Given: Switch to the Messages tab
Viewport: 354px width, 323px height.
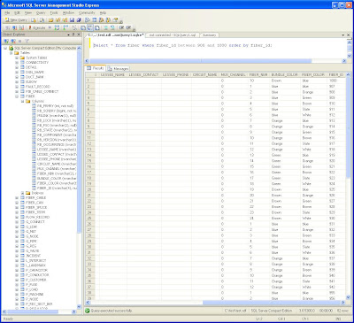Looking at the screenshot, I should 118,68.
